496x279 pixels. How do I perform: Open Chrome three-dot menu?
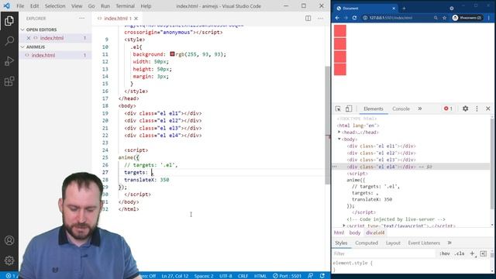click(x=489, y=18)
